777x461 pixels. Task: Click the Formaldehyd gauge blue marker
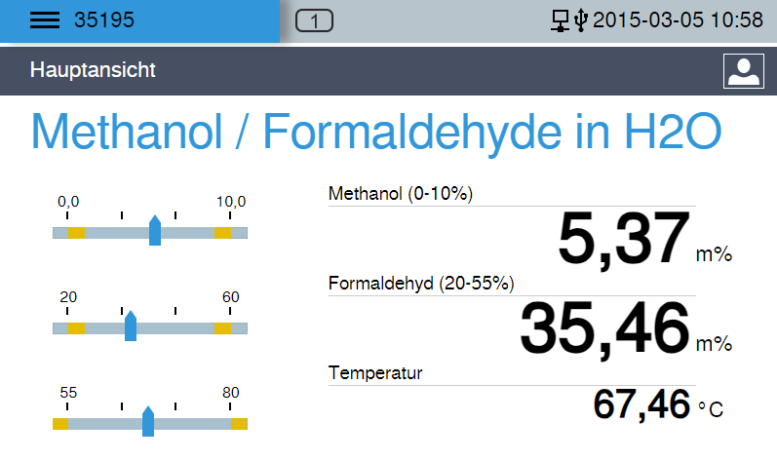131,326
